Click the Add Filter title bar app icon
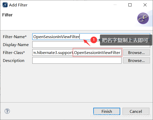Viewport: 153px width, 120px height. [5, 5]
